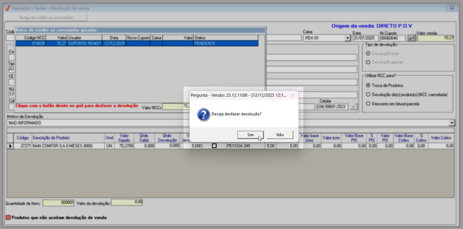Click the PESSOA 349 cell

[245, 146]
